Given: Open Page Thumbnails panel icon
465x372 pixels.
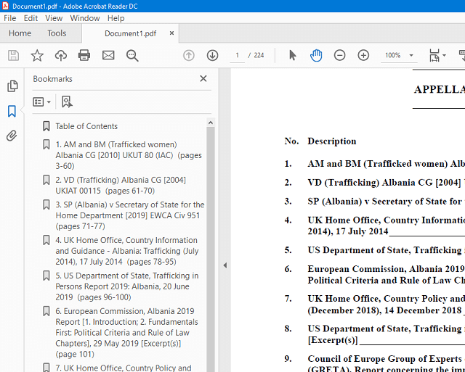Looking at the screenshot, I should click(x=12, y=86).
